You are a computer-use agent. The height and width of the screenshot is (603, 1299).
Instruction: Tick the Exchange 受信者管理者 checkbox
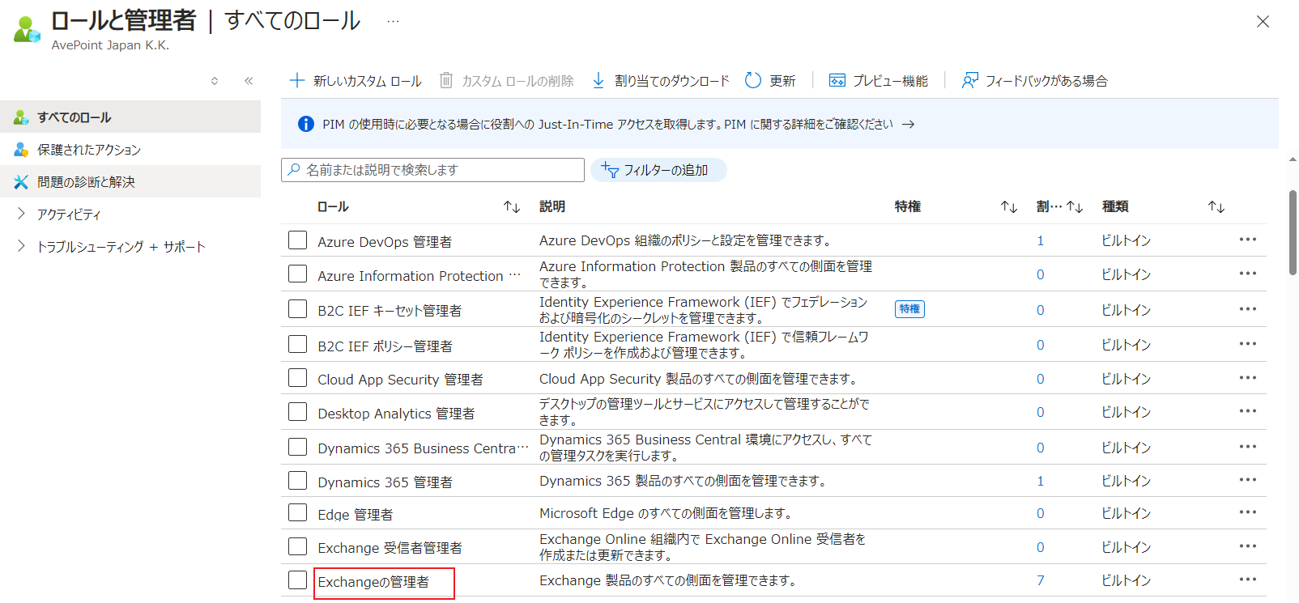pyautogui.click(x=298, y=546)
